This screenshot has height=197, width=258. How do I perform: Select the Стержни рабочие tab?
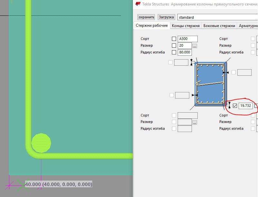[152, 26]
